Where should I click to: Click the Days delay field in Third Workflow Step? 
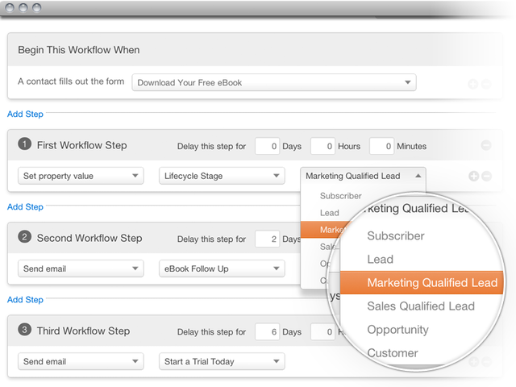coord(267,331)
